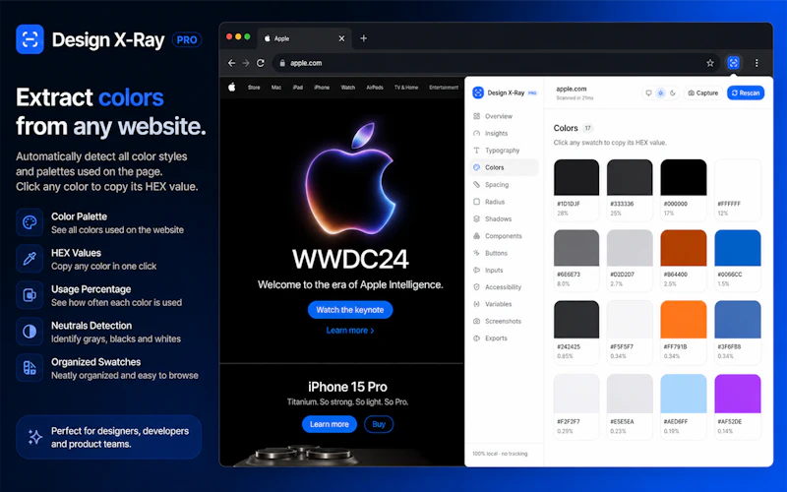The height and width of the screenshot is (492, 787).
Task: Click the apple.com address bar
Action: pos(497,63)
